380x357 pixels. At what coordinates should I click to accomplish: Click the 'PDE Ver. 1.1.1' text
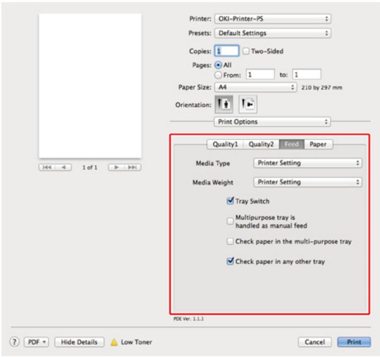click(189, 319)
